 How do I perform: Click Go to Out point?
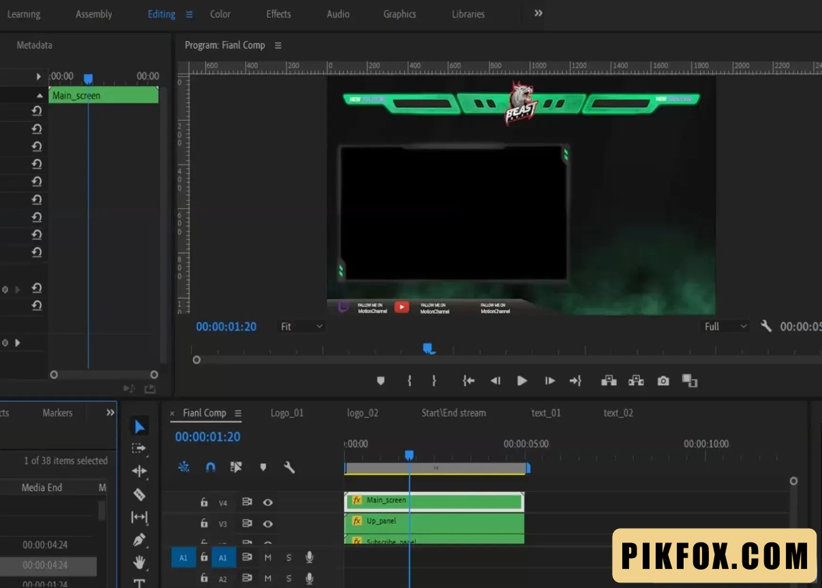(575, 381)
